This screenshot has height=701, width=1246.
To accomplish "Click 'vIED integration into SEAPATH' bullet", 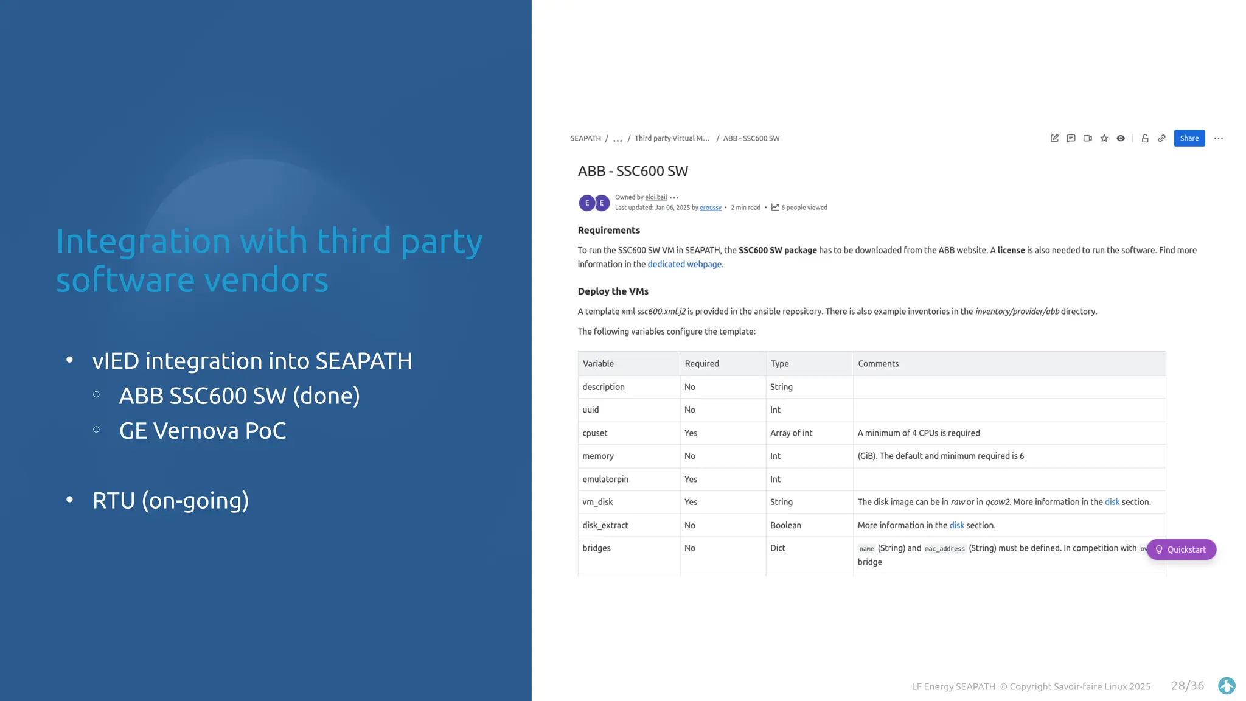I will [x=252, y=361].
